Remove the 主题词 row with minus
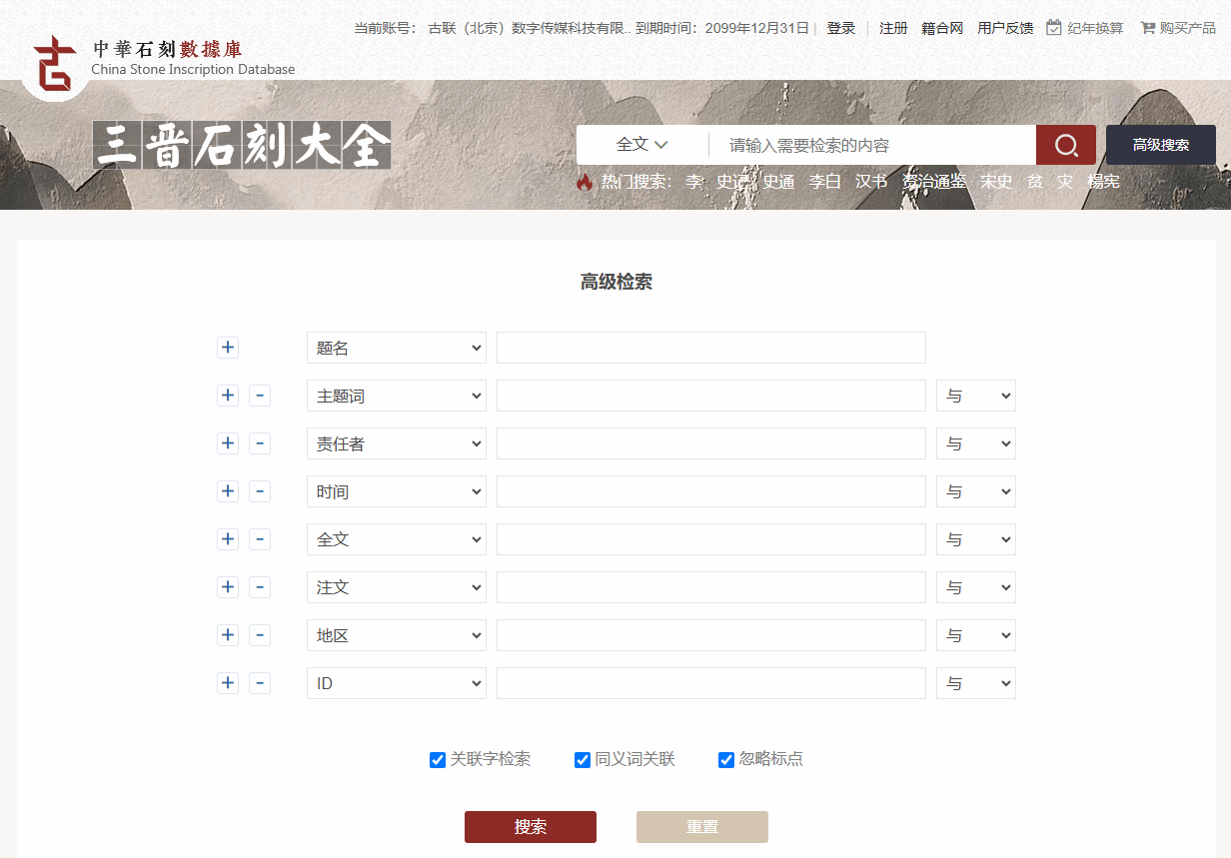 pos(260,396)
